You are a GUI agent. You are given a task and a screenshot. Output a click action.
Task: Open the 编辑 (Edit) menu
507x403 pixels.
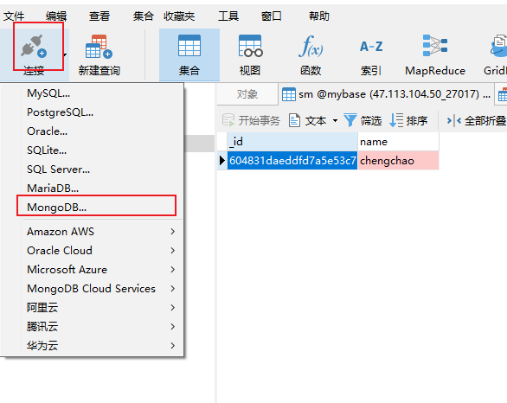point(56,16)
